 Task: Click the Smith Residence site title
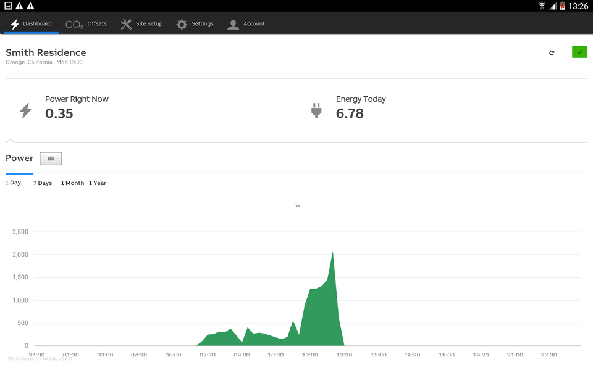click(x=46, y=53)
